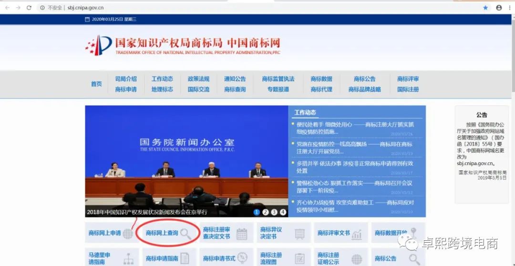The image size is (515, 266).
Task: Reload the page with refresh icon
Action: [29, 8]
